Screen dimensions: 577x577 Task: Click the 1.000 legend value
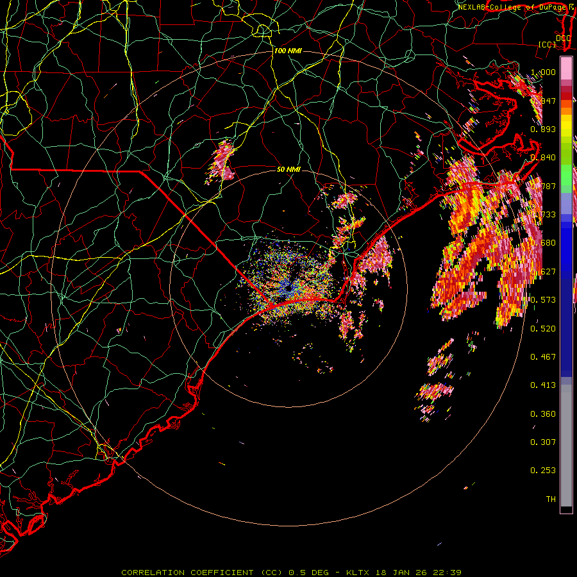tap(543, 72)
